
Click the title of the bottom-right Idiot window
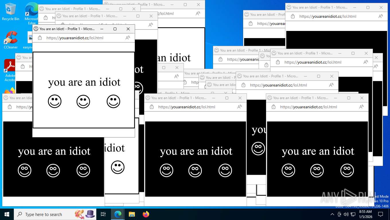pos(301,98)
